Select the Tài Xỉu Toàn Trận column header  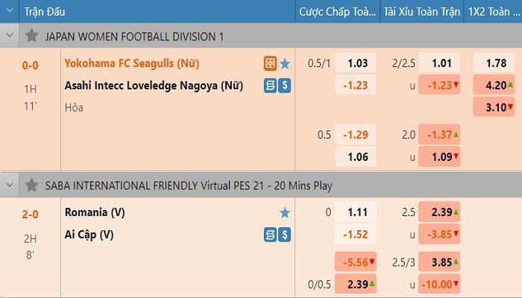[x=421, y=12]
